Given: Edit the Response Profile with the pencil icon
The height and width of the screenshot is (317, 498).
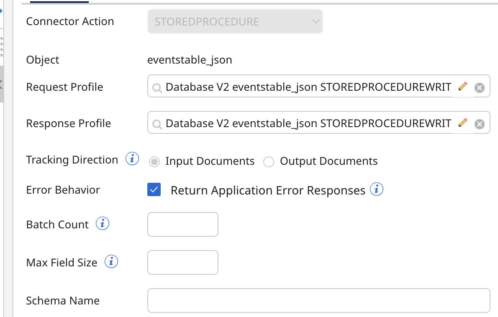Looking at the screenshot, I should click(463, 122).
